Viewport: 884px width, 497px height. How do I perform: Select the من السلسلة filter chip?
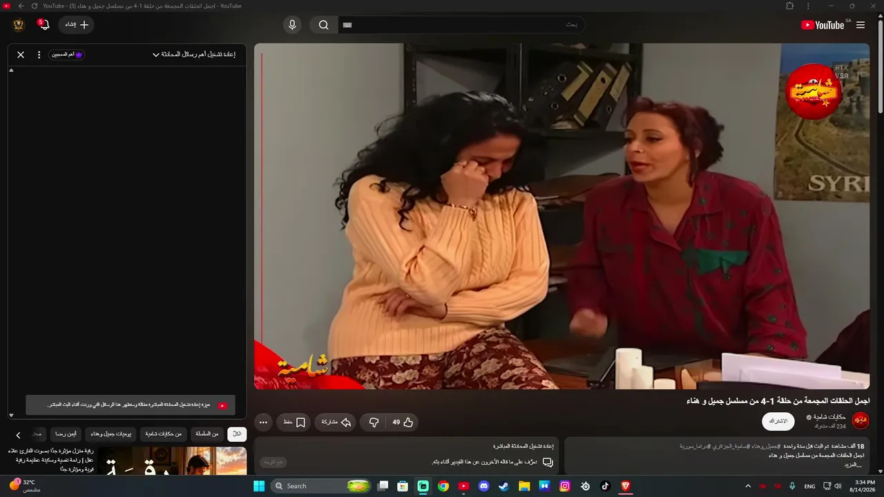coord(206,434)
